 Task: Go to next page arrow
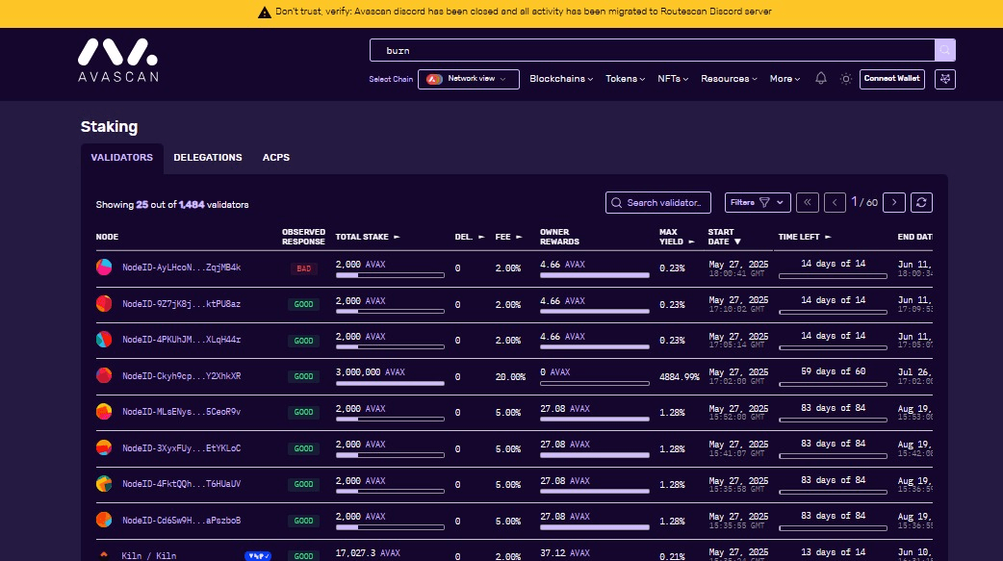894,203
